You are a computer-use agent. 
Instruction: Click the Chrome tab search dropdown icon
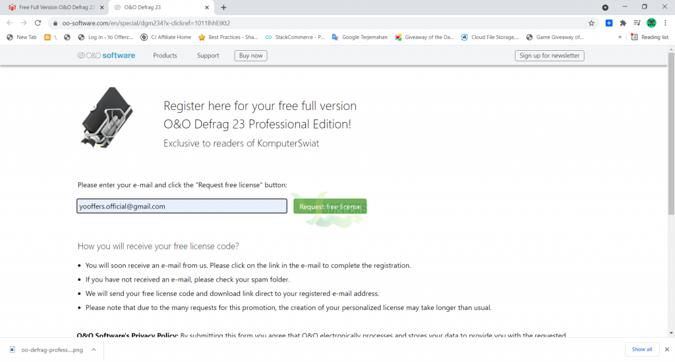pos(605,7)
